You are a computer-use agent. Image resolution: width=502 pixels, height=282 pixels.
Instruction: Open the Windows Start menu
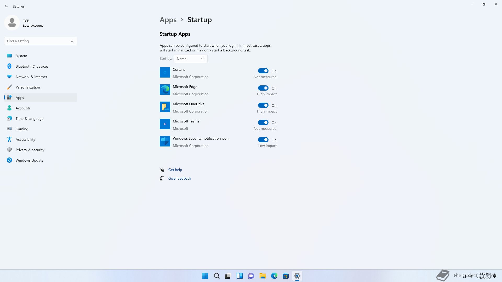click(x=205, y=276)
